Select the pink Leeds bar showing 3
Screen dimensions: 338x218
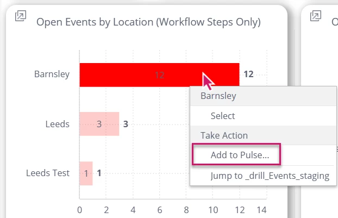tap(99, 124)
